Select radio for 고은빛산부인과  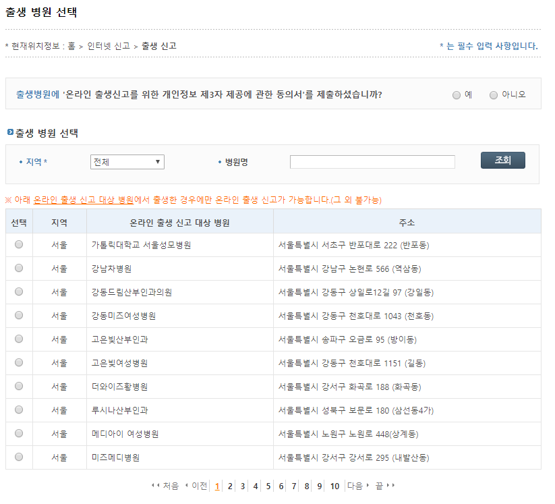19,339
